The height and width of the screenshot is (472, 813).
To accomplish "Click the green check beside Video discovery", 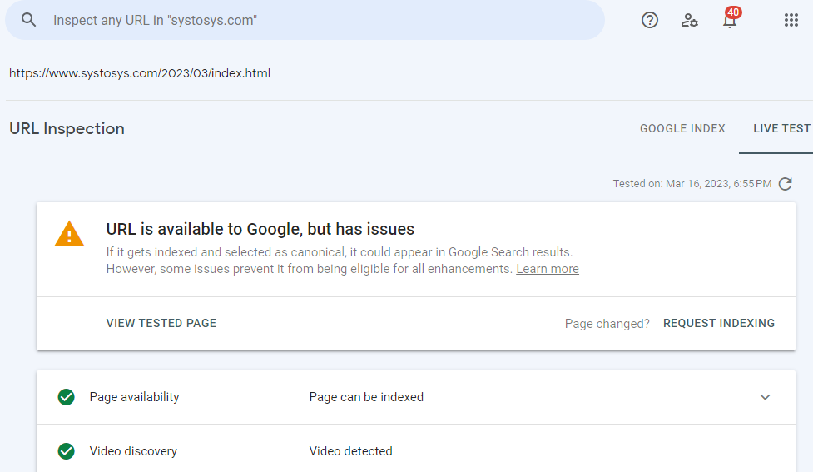I will pos(67,451).
